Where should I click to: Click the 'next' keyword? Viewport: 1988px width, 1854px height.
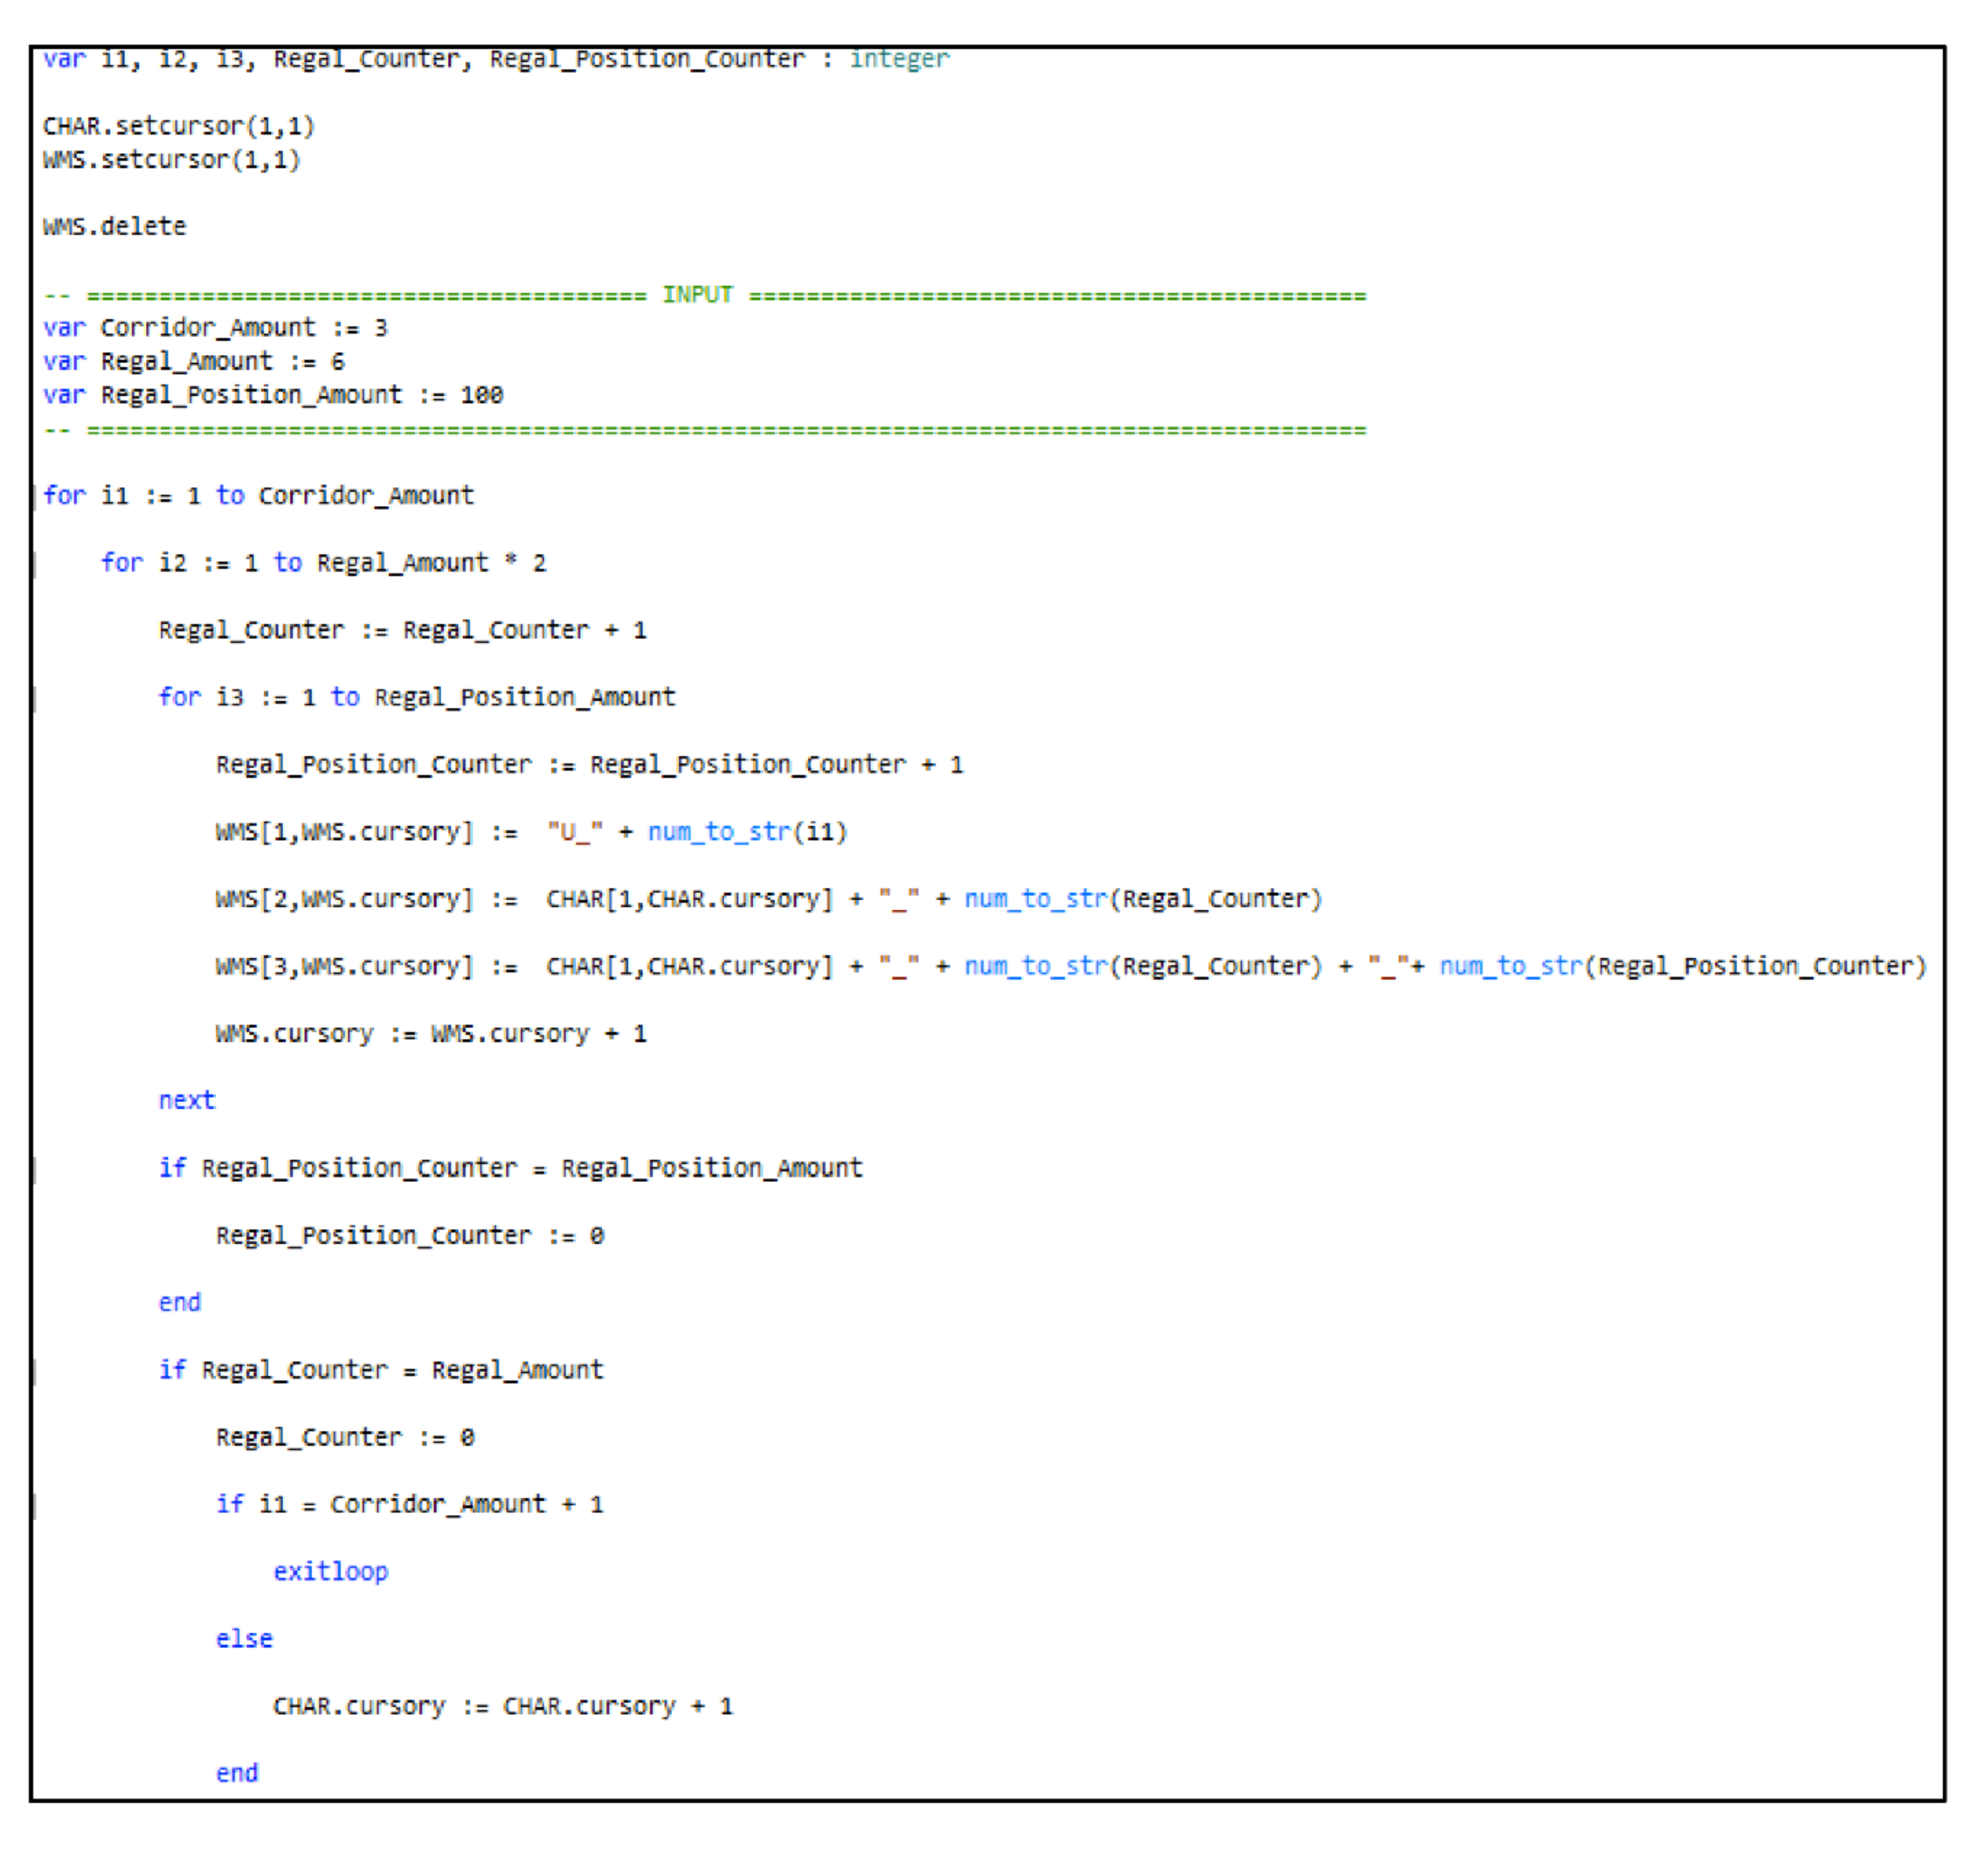point(187,1100)
